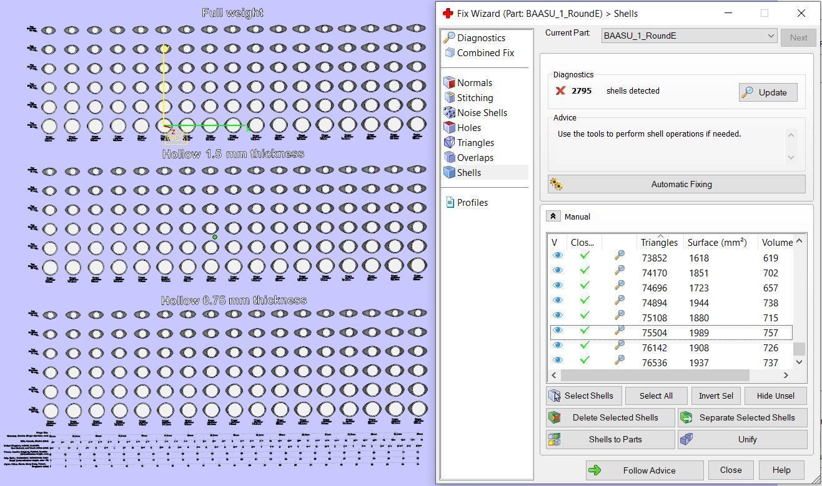Image resolution: width=822 pixels, height=486 pixels.
Task: Click the closed checkmark on row 74170
Action: point(585,270)
